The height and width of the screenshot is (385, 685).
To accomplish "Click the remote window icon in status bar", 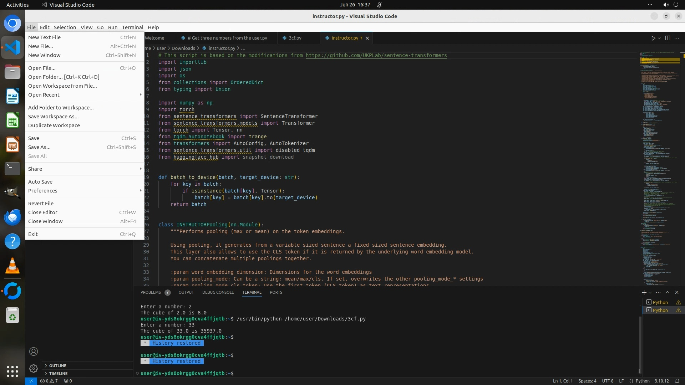I will 31,381.
